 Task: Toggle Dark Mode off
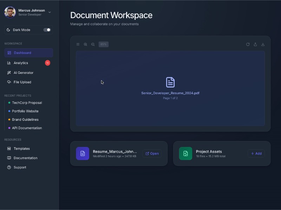(x=47, y=30)
